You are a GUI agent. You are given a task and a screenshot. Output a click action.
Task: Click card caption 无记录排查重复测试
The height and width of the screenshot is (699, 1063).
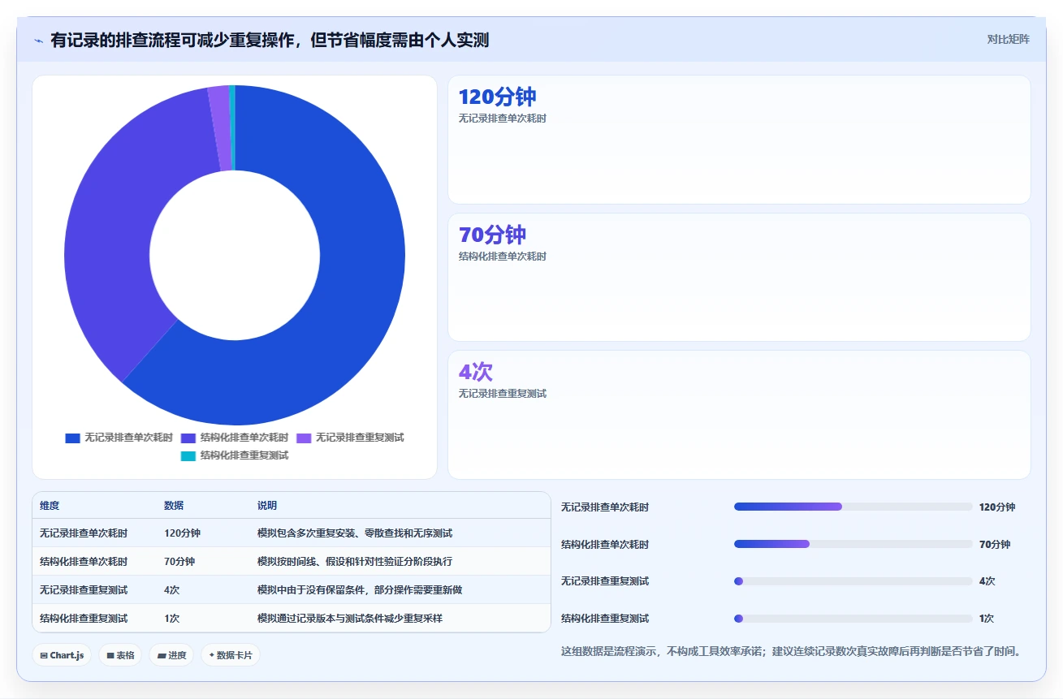point(503,394)
